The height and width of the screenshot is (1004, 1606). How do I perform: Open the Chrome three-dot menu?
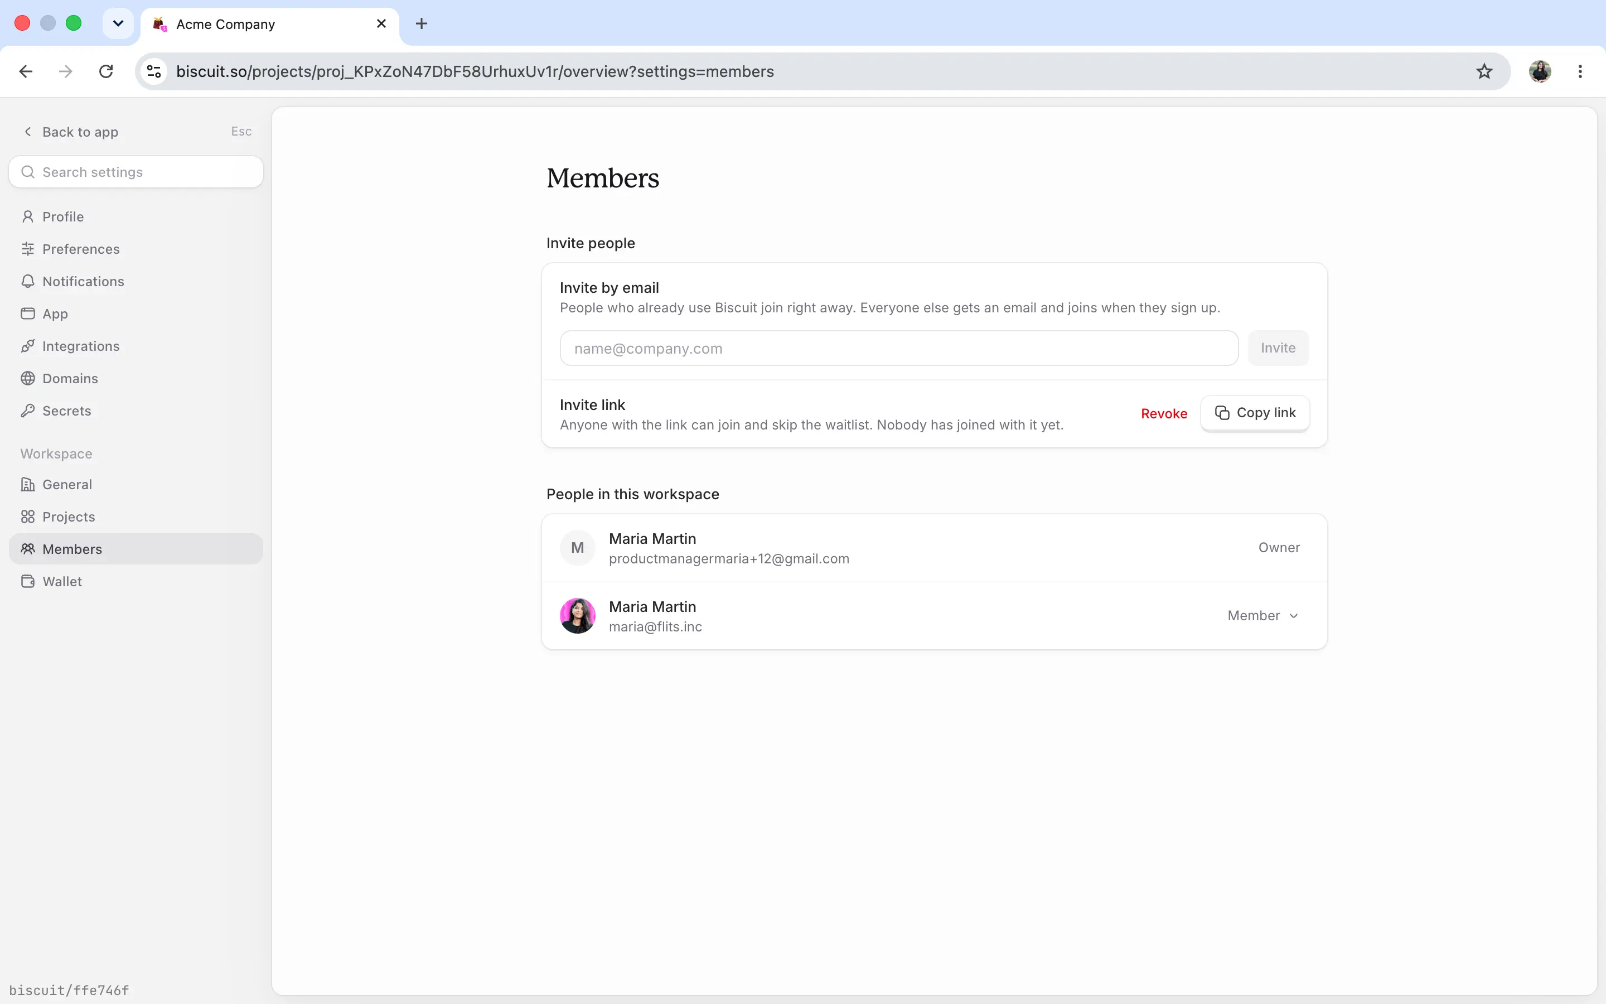pos(1579,72)
